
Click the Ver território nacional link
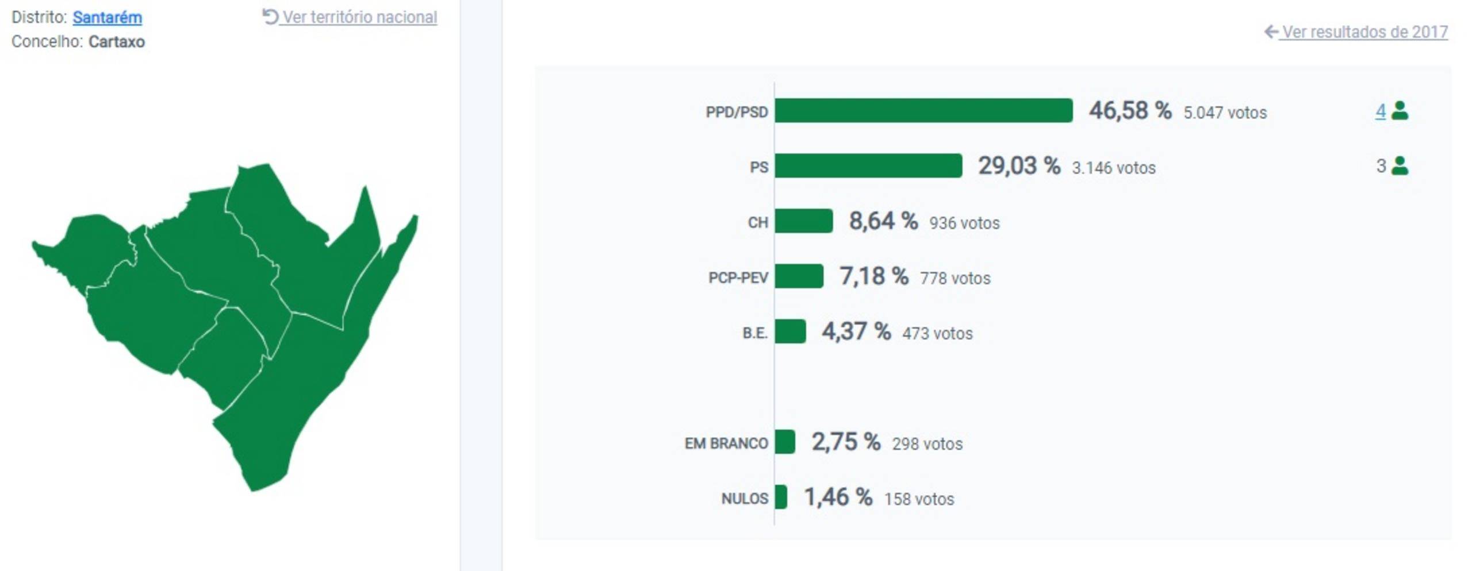point(359,18)
